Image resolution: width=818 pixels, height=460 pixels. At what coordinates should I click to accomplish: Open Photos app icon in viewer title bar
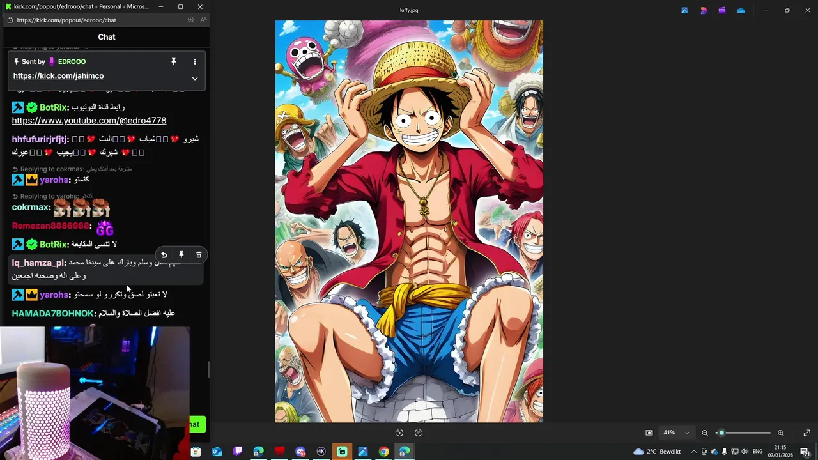click(x=684, y=10)
